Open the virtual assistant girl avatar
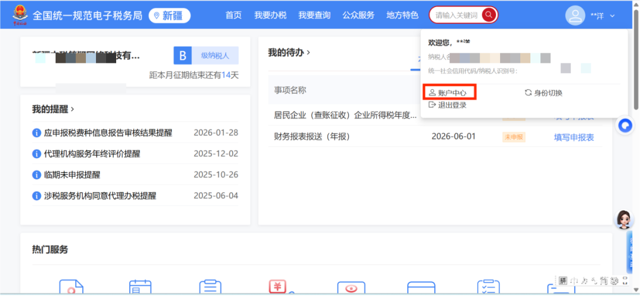The height and width of the screenshot is (296, 640). tap(623, 220)
